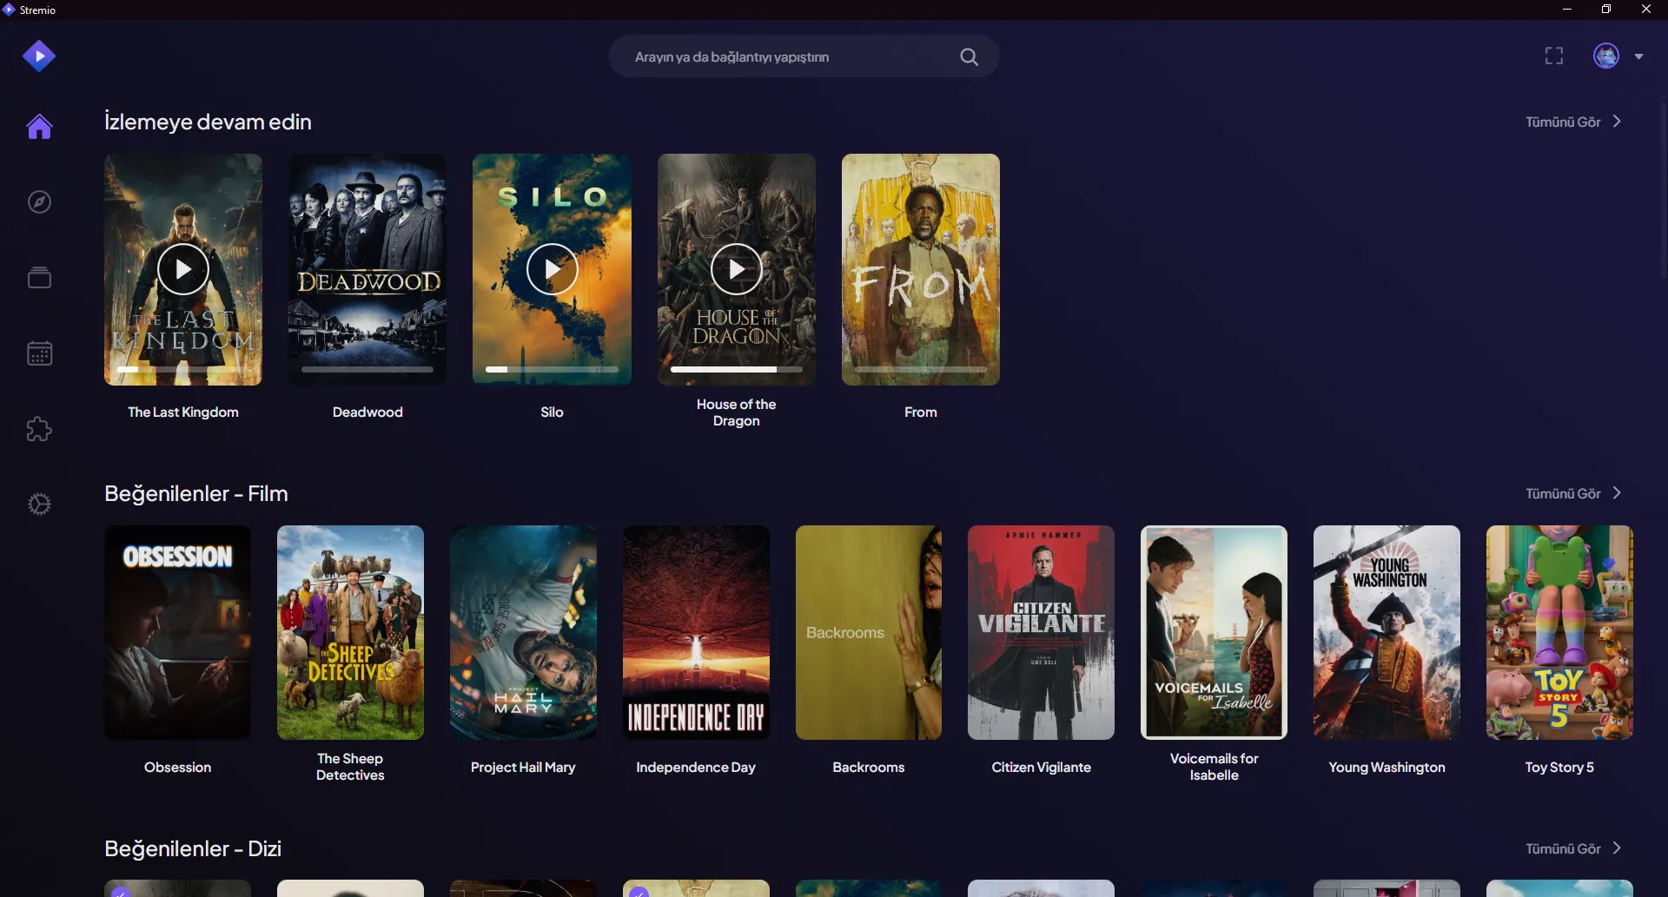Expand the profile menu arrow

(x=1639, y=57)
